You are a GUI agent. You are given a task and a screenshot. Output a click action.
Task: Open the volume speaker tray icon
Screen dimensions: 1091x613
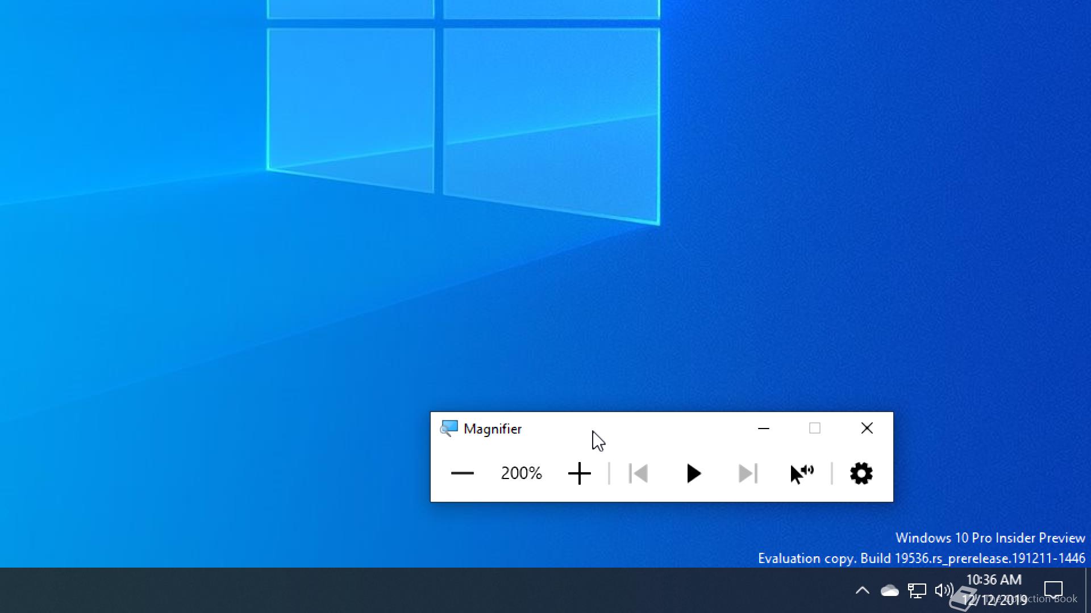point(944,591)
